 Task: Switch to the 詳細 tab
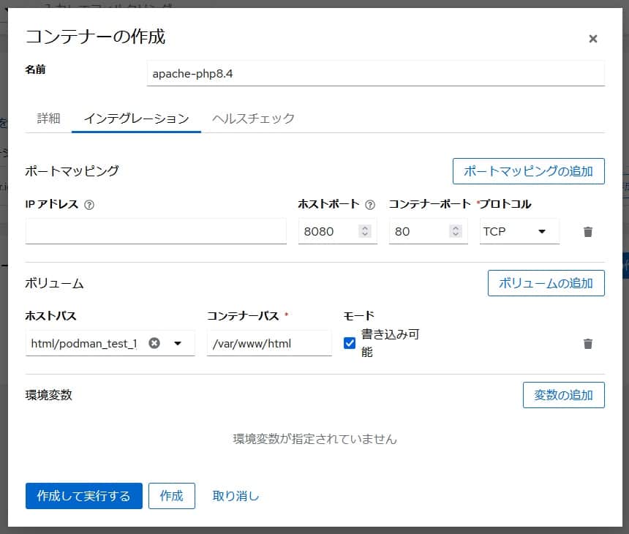pyautogui.click(x=48, y=119)
